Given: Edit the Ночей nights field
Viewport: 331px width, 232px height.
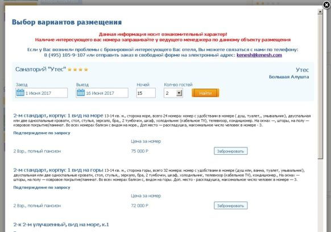Looking at the screenshot, I should click(146, 93).
